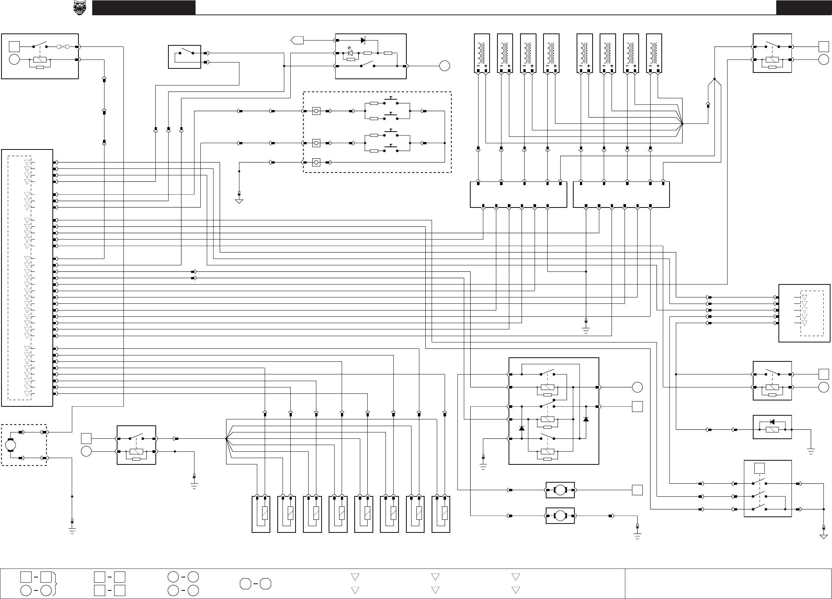Click square terminal beside mid-right relay

point(824,374)
